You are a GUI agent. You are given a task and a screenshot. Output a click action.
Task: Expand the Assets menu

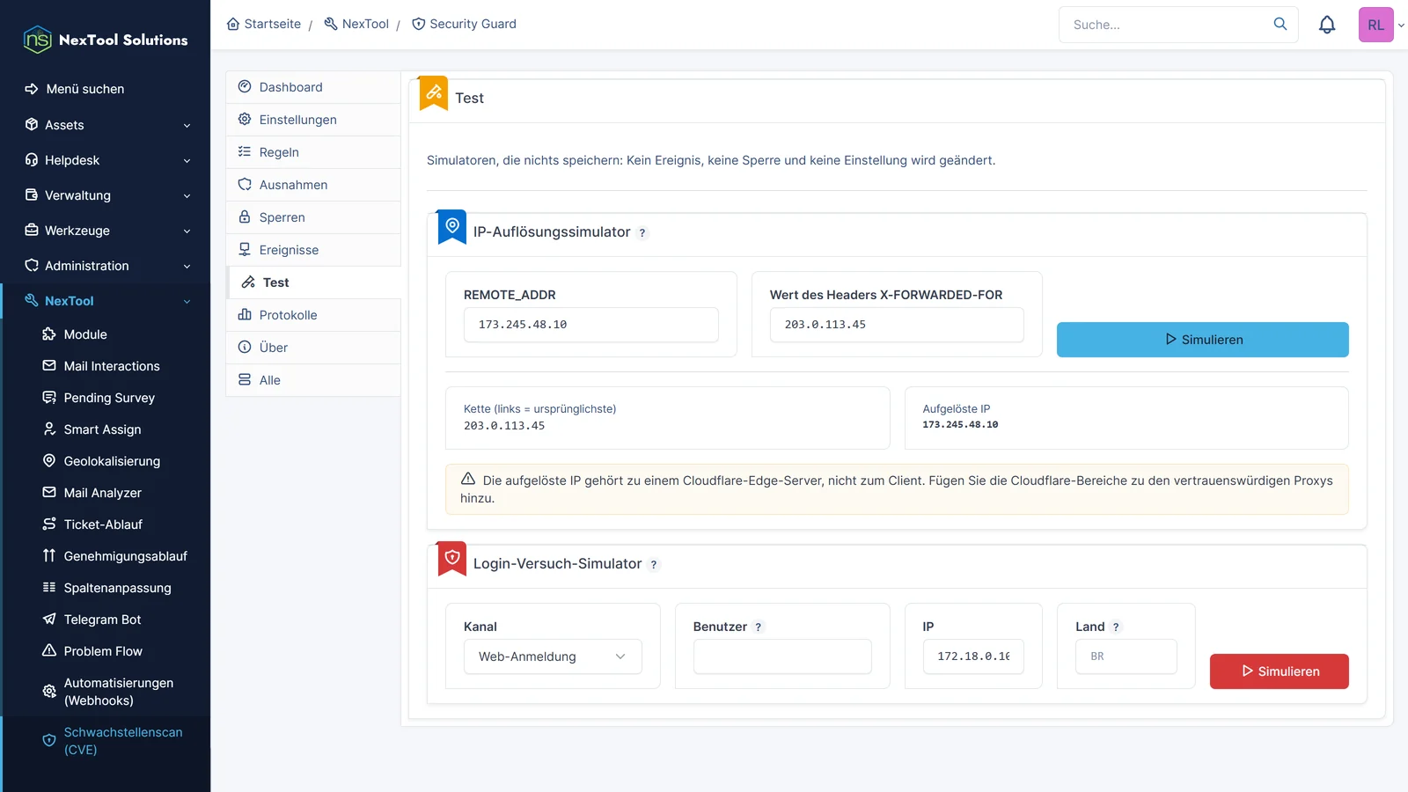point(106,125)
